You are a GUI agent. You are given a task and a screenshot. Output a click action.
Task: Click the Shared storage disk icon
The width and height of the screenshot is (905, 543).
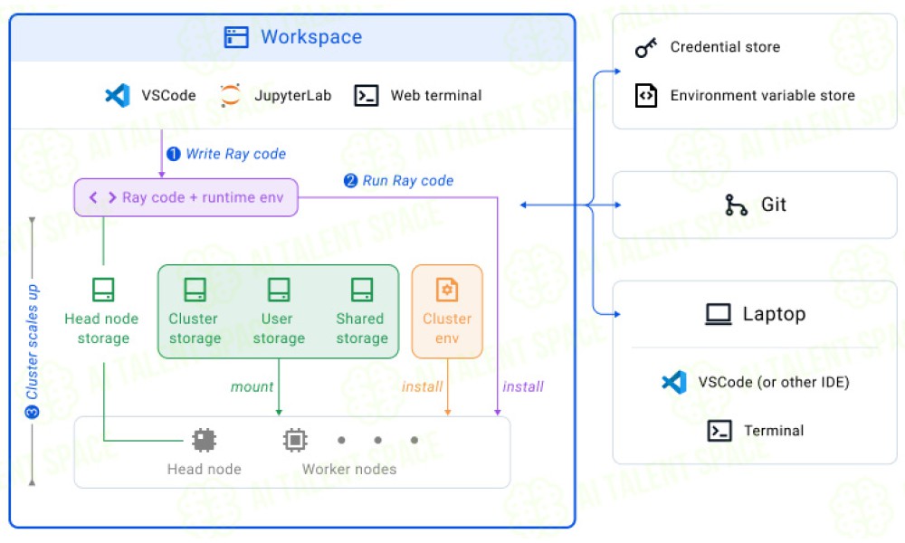362,290
